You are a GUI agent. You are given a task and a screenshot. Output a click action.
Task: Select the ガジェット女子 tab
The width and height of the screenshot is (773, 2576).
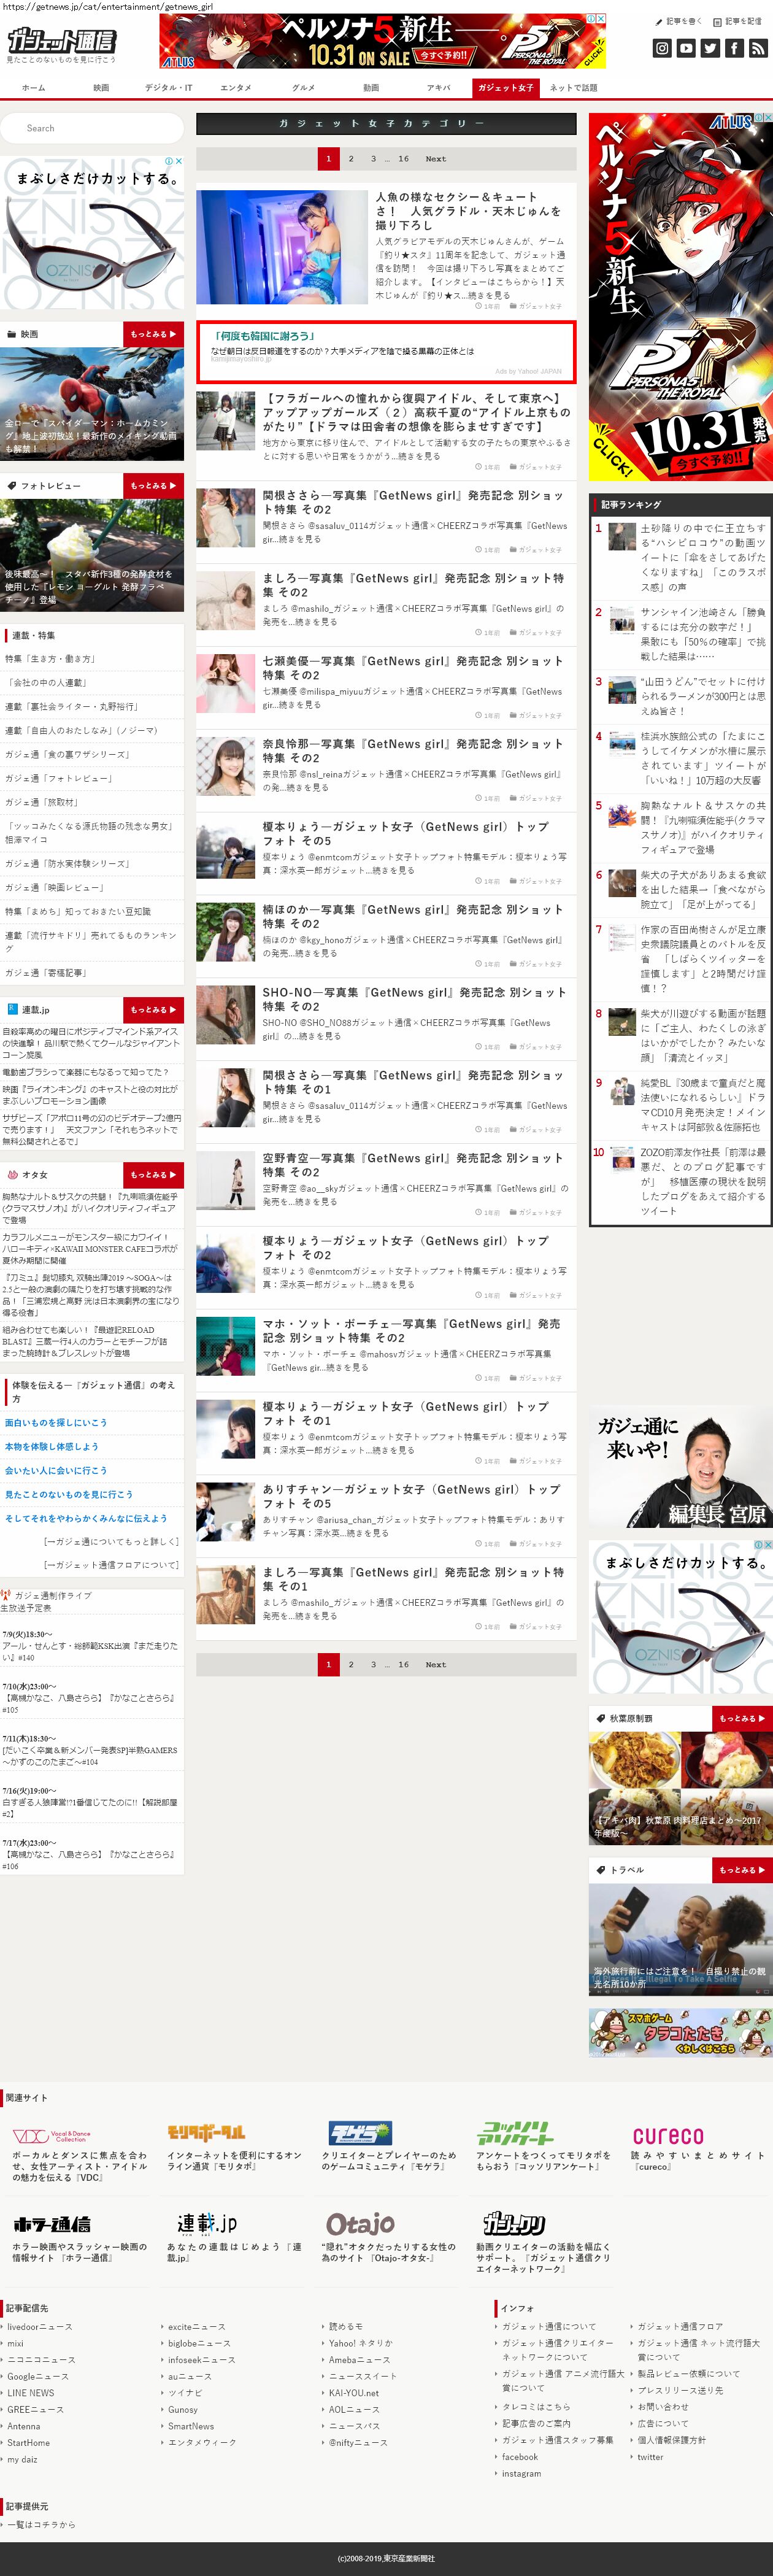point(506,88)
